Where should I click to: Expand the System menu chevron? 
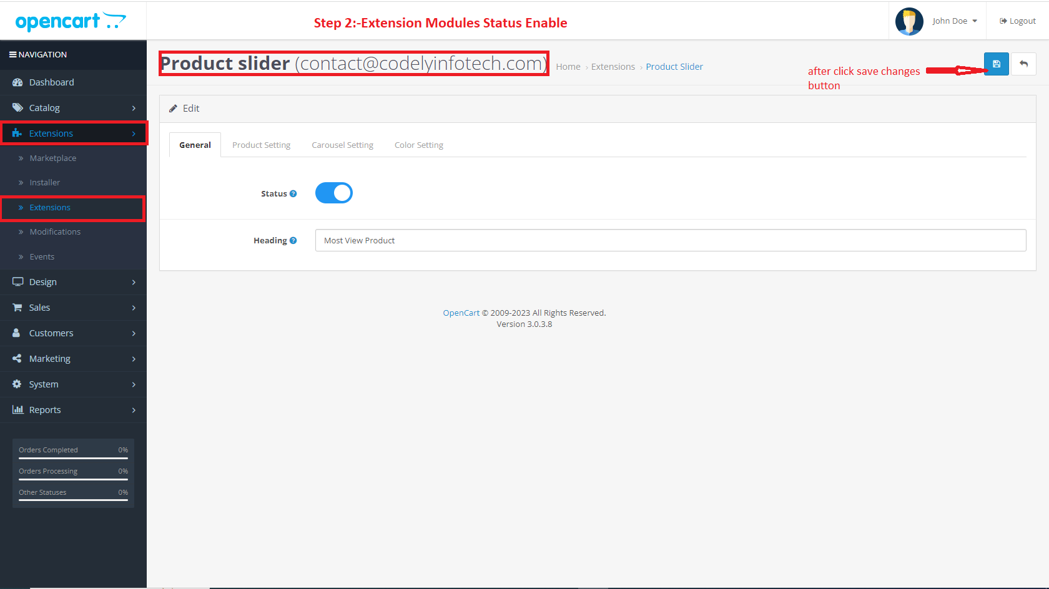134,384
